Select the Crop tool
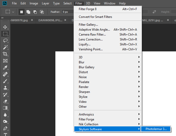The image size is (176, 136). tap(5, 54)
